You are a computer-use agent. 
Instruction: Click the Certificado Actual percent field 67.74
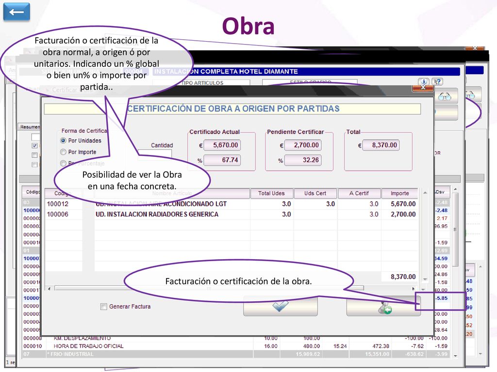[222, 160]
